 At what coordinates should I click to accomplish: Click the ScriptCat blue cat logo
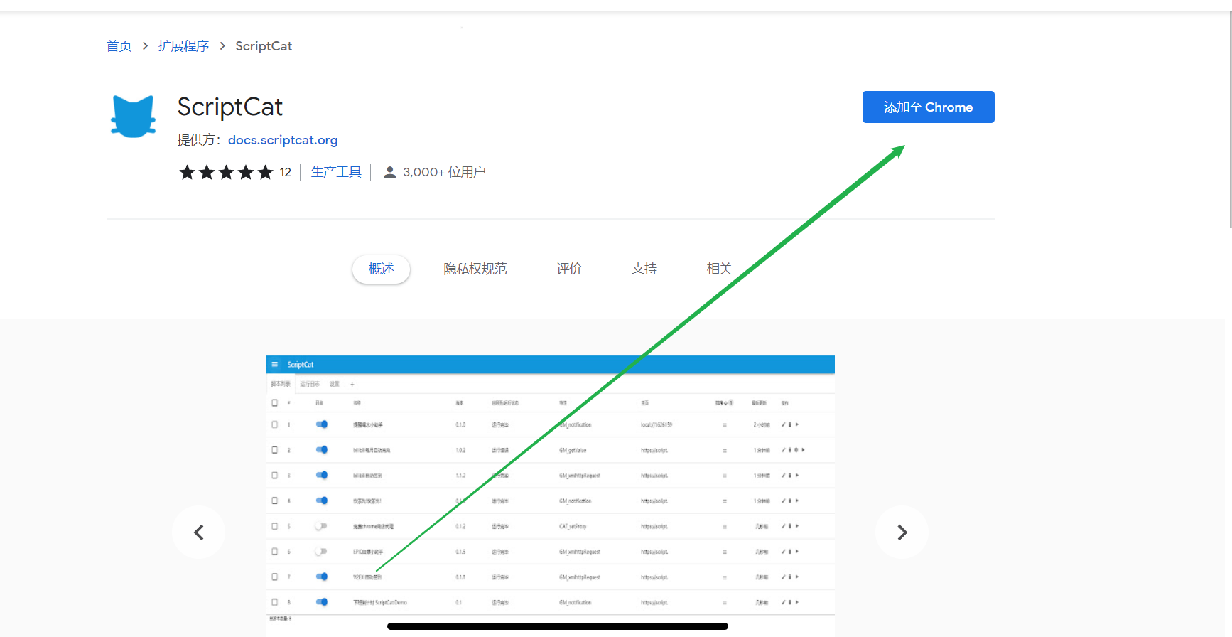coord(133,117)
